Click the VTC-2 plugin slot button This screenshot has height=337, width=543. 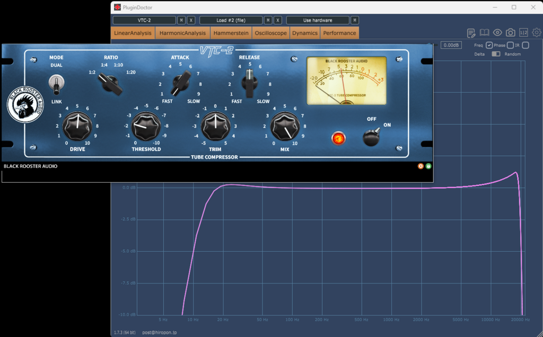144,20
